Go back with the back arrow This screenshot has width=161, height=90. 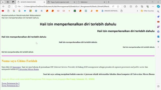click(x=4, y=6)
